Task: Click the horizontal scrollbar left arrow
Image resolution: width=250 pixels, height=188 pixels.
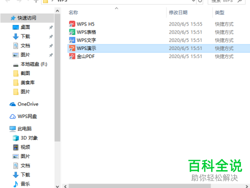Action: pos(65,186)
